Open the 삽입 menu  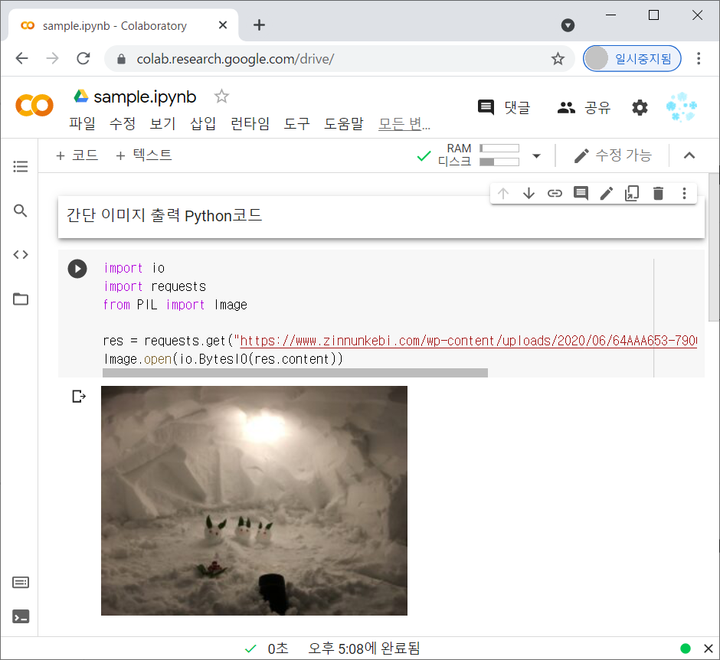[x=203, y=123]
